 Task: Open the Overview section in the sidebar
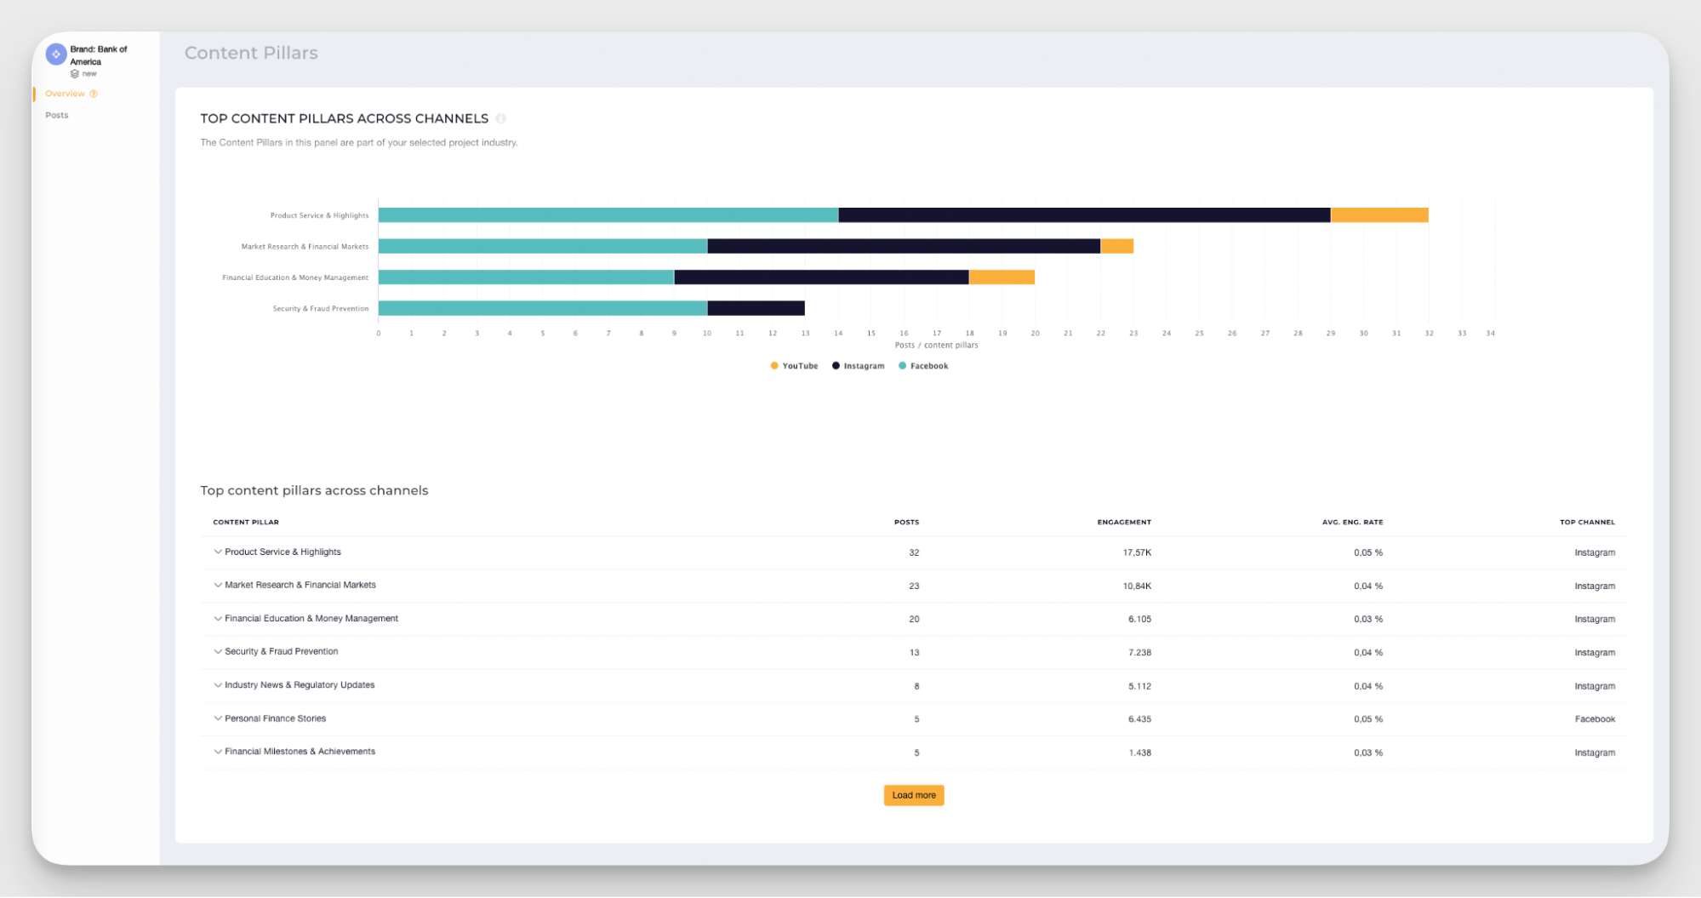[66, 94]
